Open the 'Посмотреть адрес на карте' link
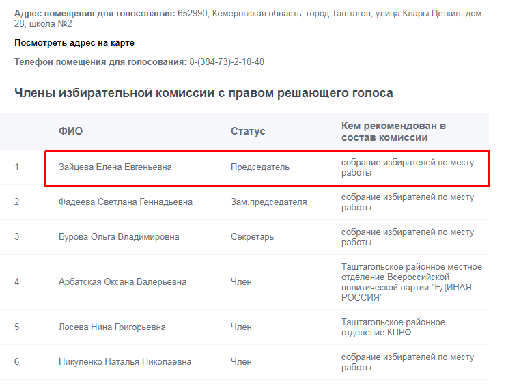This screenshot has height=386, width=506. pyautogui.click(x=74, y=43)
